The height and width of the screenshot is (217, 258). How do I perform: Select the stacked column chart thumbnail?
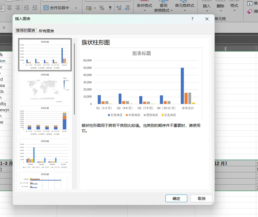pyautogui.click(x=45, y=121)
